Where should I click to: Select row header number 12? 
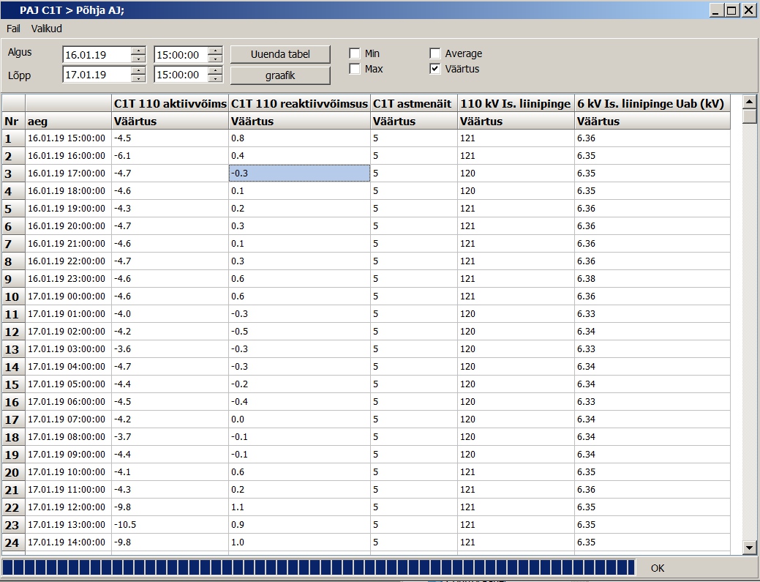12,332
